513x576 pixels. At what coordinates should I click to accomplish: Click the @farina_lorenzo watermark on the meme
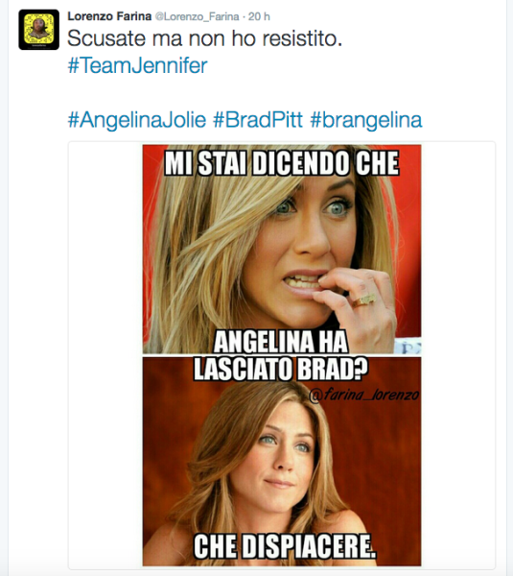pos(363,395)
